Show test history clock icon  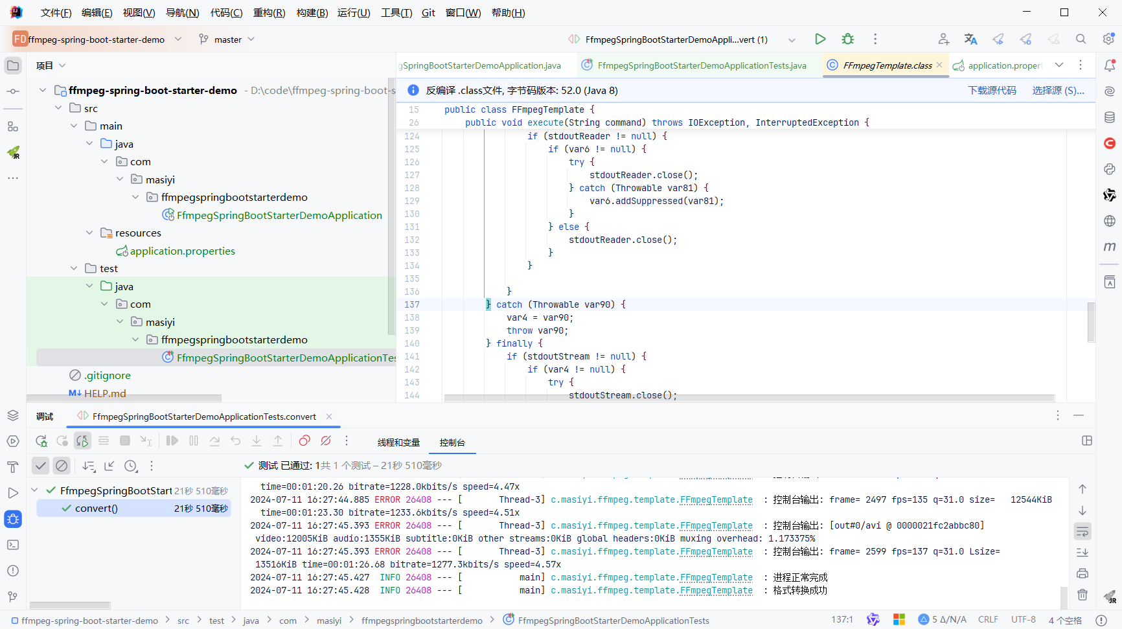[131, 466]
